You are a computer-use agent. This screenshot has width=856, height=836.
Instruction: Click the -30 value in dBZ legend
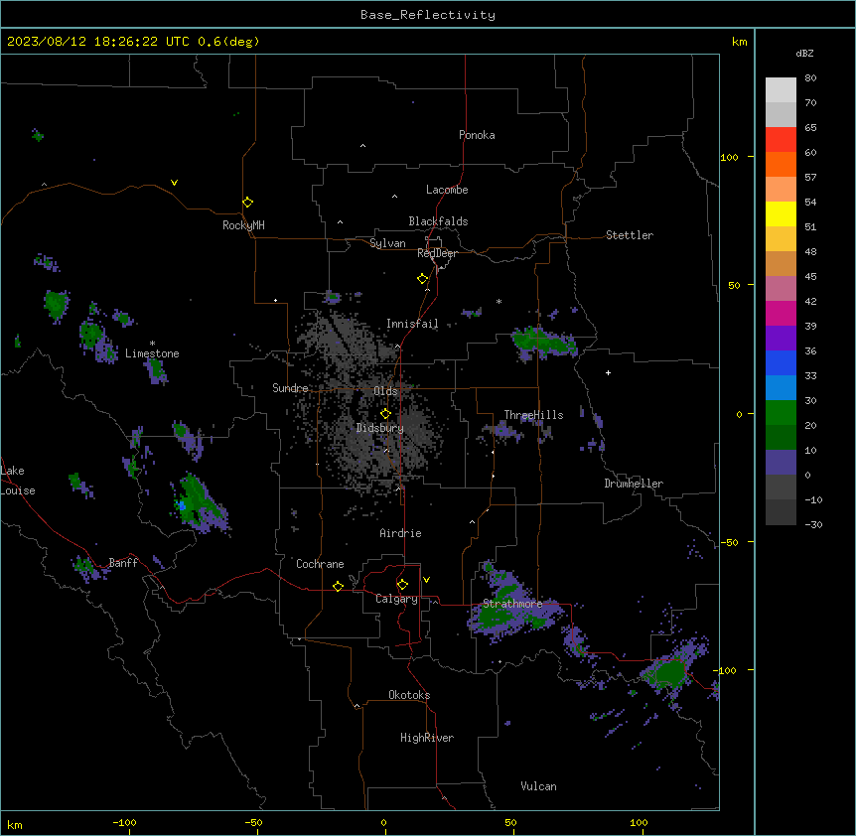813,524
